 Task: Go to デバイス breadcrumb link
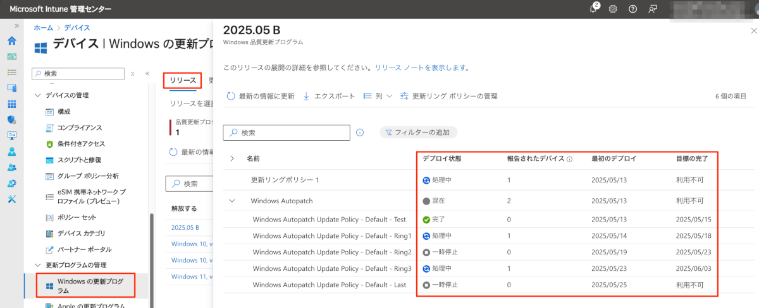tap(77, 28)
